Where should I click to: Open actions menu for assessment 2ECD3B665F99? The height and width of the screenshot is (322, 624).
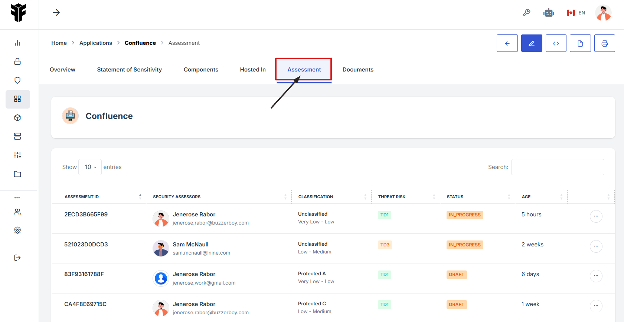point(596,216)
